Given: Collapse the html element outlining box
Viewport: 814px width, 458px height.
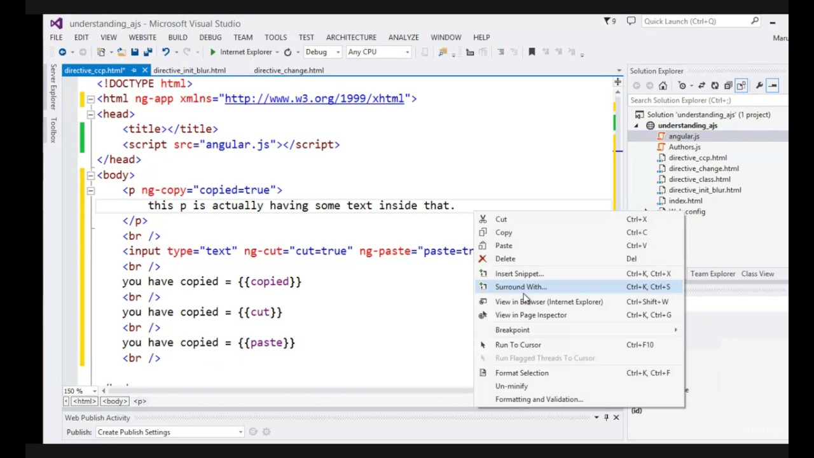Looking at the screenshot, I should tap(90, 99).
